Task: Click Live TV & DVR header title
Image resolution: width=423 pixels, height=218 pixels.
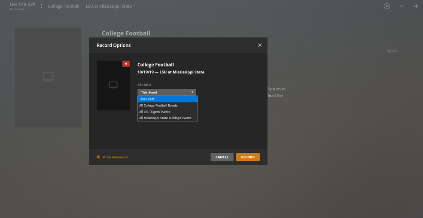Action: pos(23,4)
